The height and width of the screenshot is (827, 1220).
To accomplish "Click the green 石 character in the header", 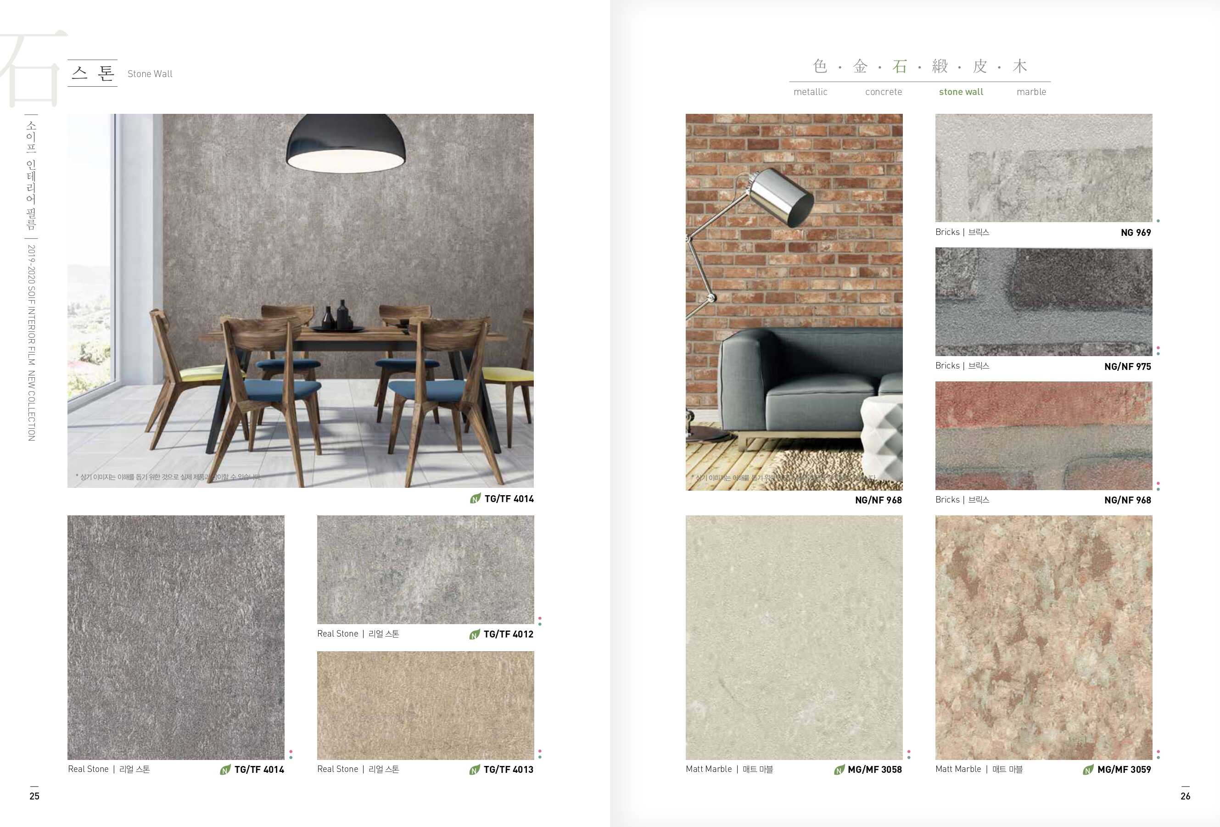I will [x=900, y=67].
